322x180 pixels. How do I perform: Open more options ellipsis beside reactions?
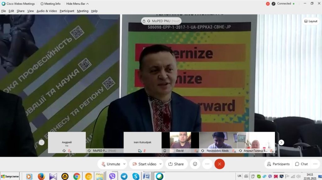(x=207, y=164)
